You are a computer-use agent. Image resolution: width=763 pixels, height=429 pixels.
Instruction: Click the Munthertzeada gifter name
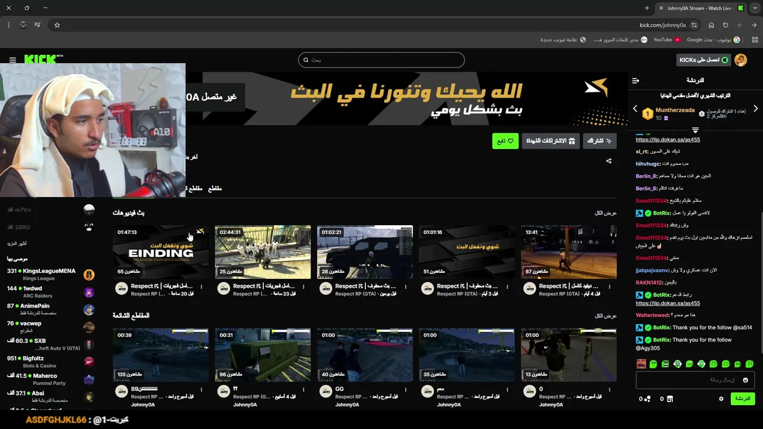click(675, 110)
